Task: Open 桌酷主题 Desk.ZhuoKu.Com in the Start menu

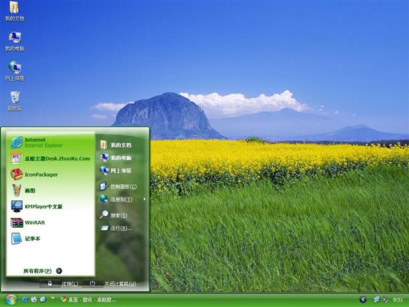Action: pos(50,158)
